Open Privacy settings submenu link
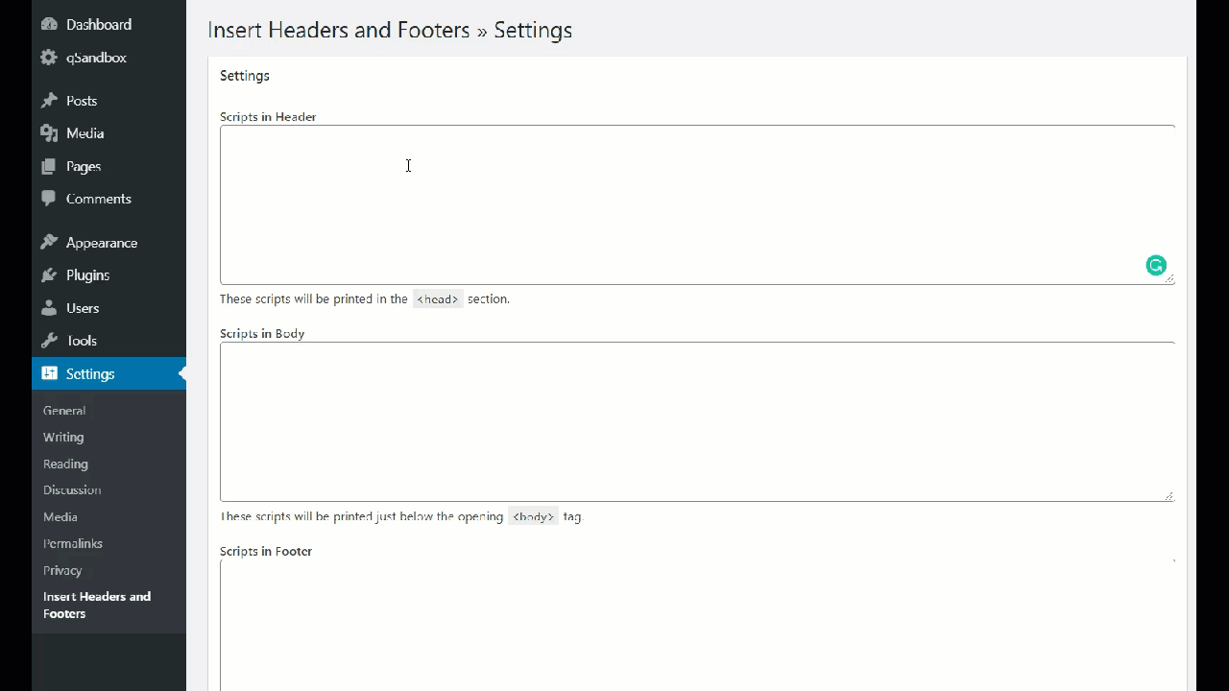 click(x=62, y=571)
